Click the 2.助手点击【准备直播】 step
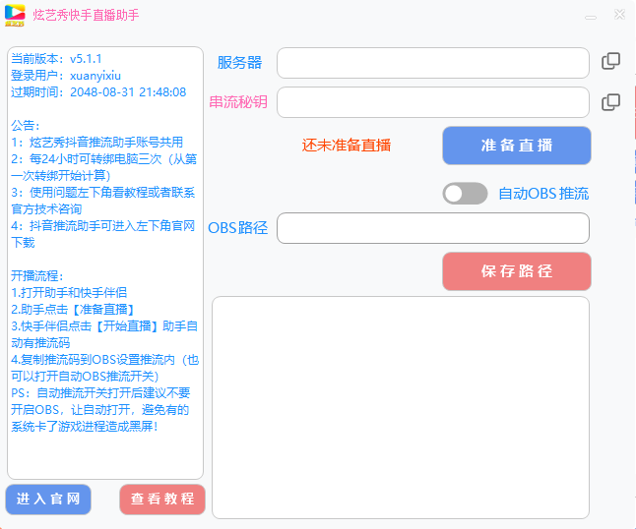This screenshot has height=529, width=636. 73,310
